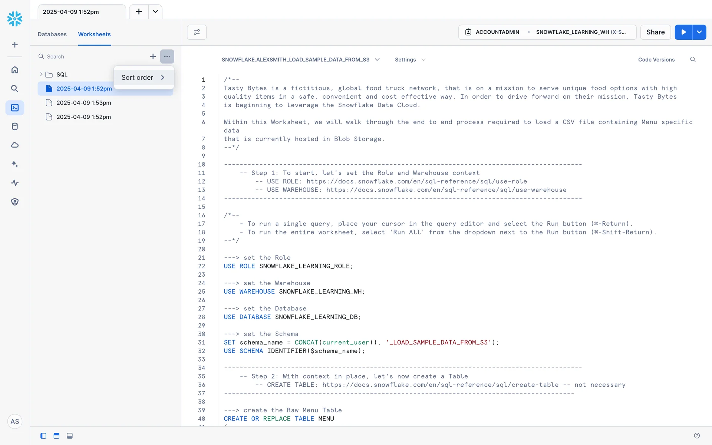Viewport: 712px width, 445px height.
Task: Toggle the top panel layout icon
Action: pos(56,436)
